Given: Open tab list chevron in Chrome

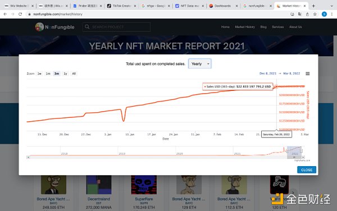Looking at the screenshot, I should coord(331,6).
